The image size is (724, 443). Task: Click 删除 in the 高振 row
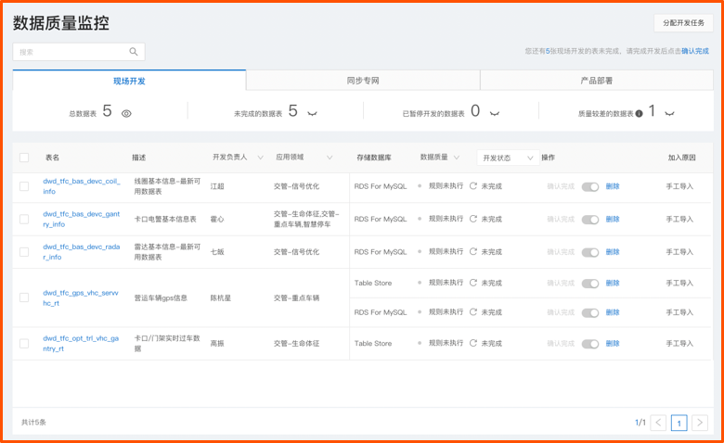click(x=613, y=344)
